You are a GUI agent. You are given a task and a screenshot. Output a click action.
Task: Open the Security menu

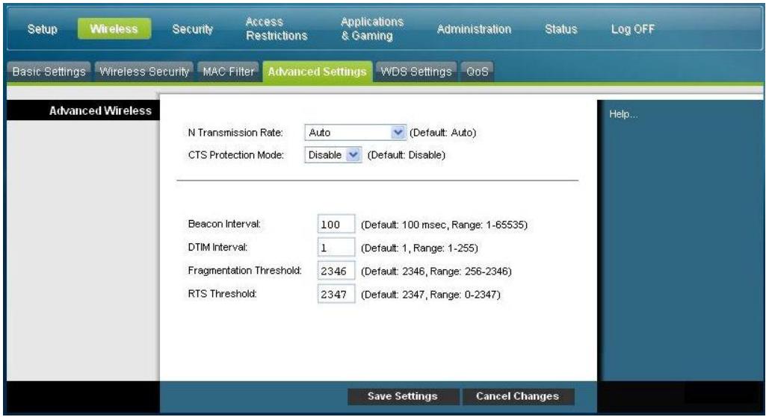[193, 29]
